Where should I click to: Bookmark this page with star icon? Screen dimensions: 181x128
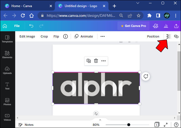[139, 15]
